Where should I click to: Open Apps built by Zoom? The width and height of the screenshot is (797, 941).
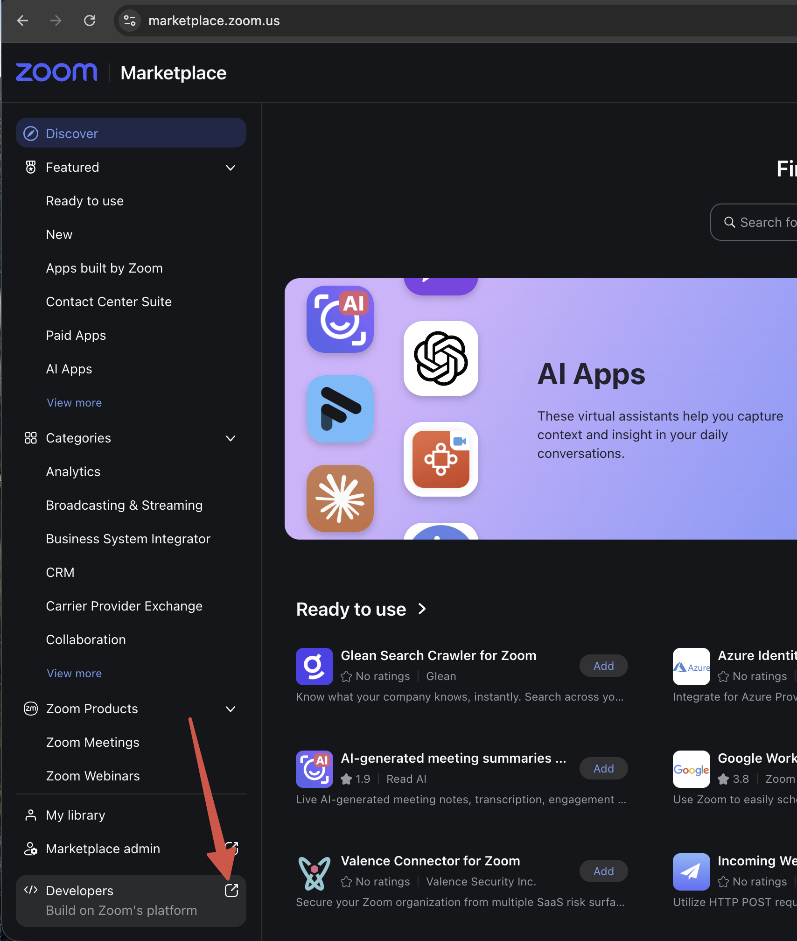(104, 268)
